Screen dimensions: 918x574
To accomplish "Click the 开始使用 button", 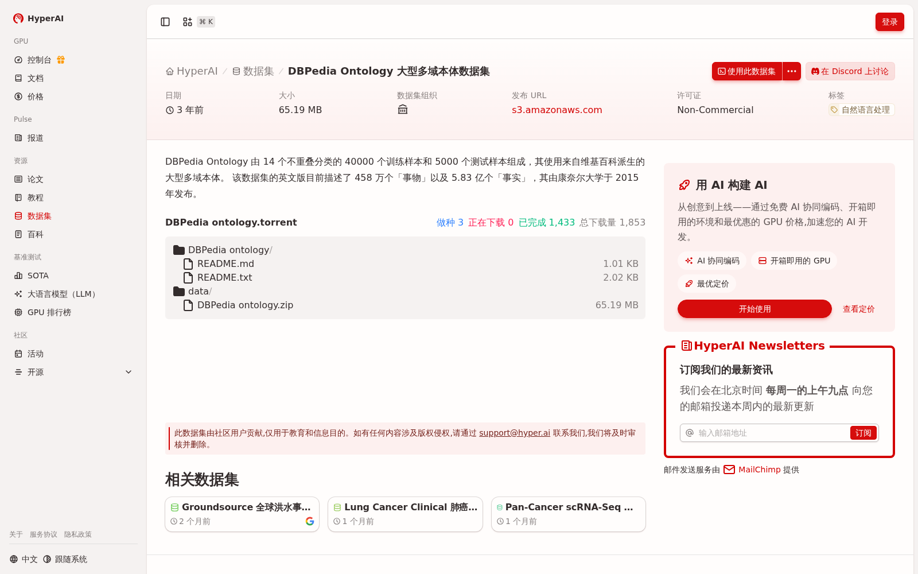I will coord(754,309).
